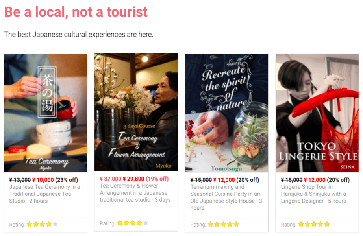This screenshot has height=236, width=363.
Task: Click the ¥10,000 discounted price on tea ceremony
Action: tap(43, 180)
